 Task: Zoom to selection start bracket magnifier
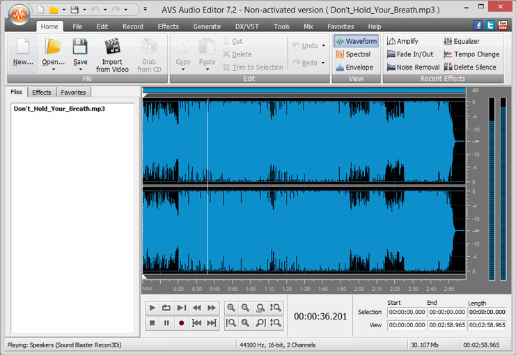231,323
